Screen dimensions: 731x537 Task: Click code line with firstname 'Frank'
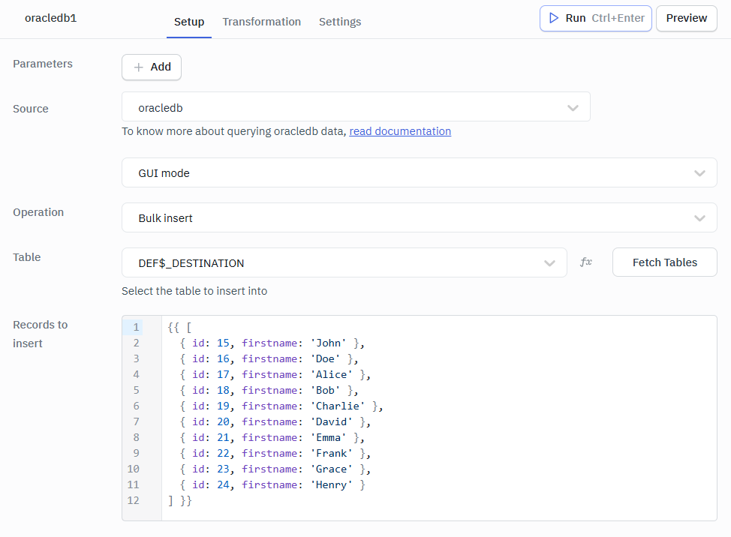(x=275, y=454)
